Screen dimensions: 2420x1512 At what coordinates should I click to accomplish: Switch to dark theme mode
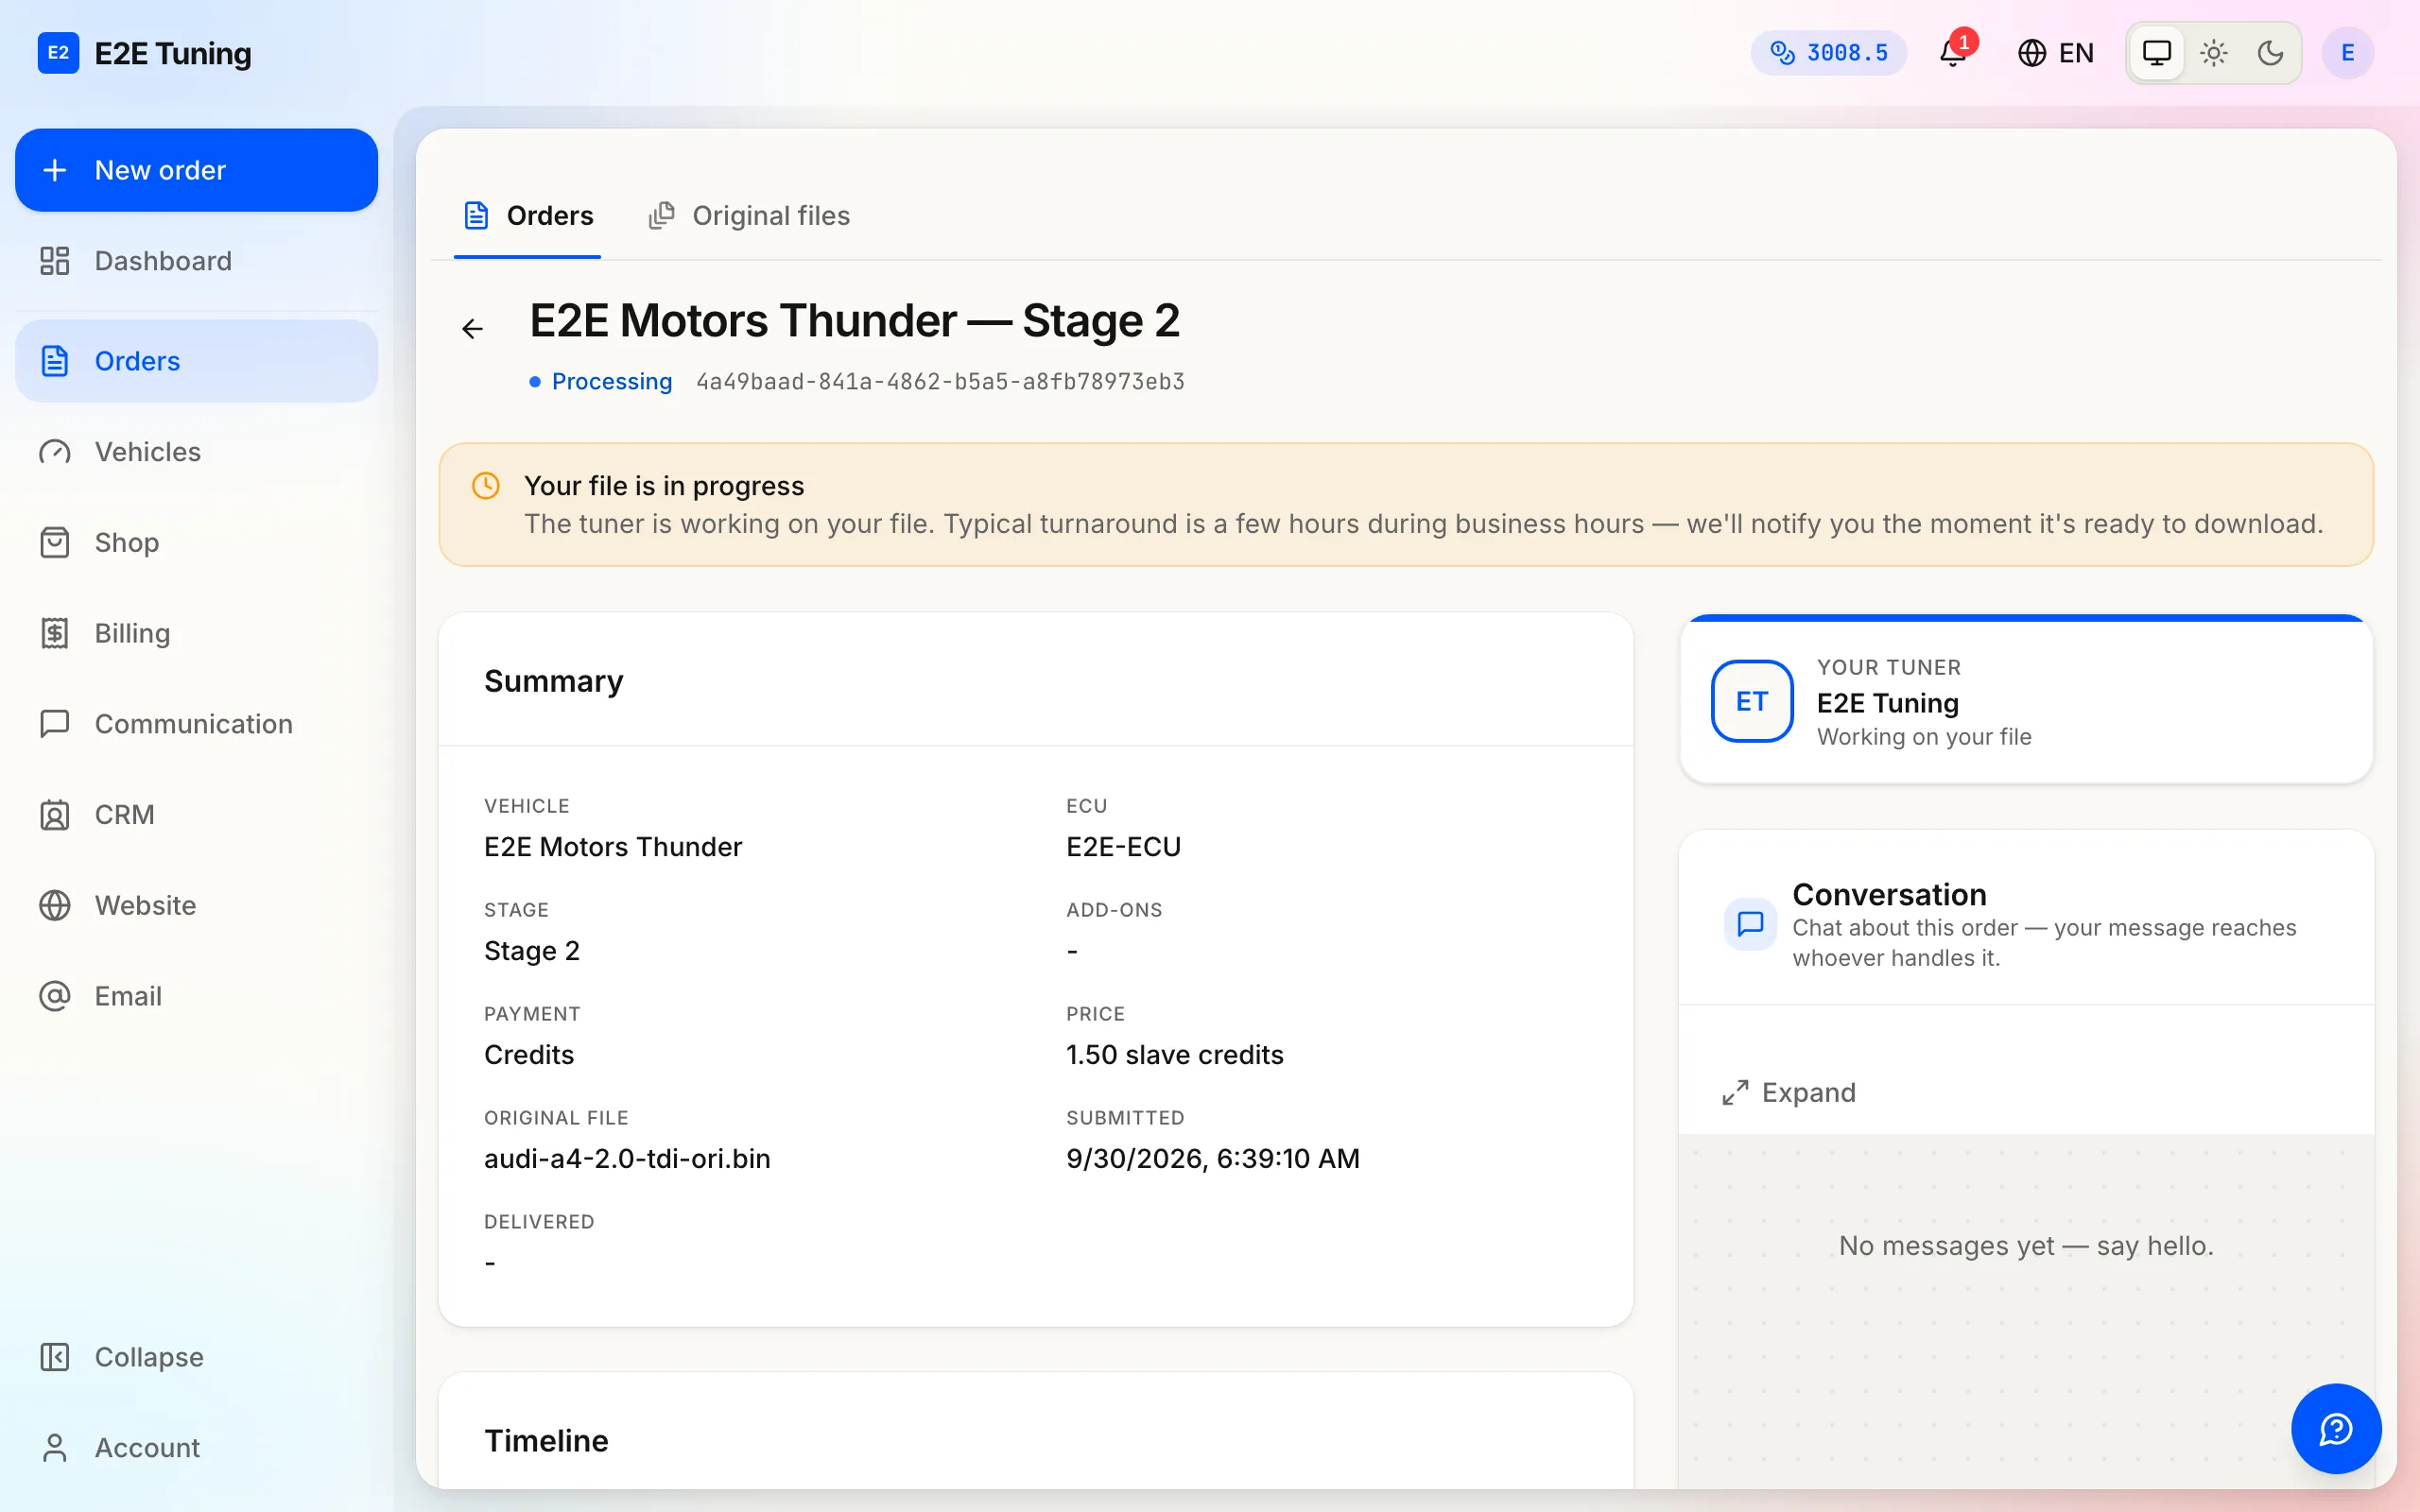coord(2271,53)
